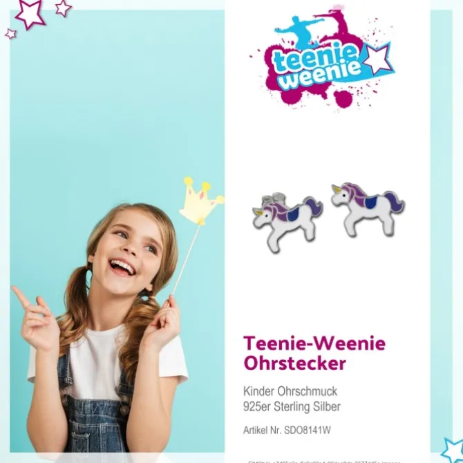The height and width of the screenshot is (463, 463).
Task: Click the Kinder Ohrschmuck description text
Action: pos(290,391)
